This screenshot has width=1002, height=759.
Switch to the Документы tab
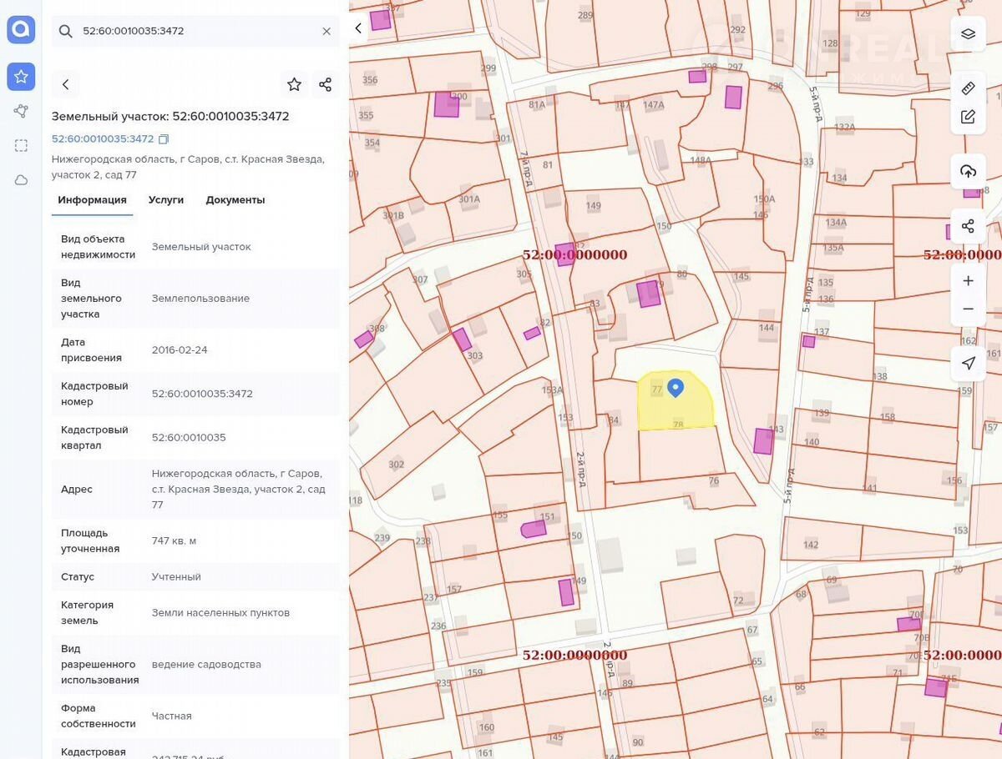[x=235, y=200]
